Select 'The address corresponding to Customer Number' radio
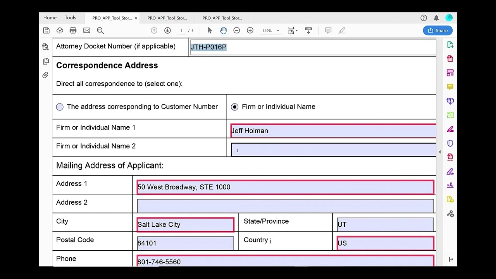The height and width of the screenshot is (279, 496). tap(60, 107)
